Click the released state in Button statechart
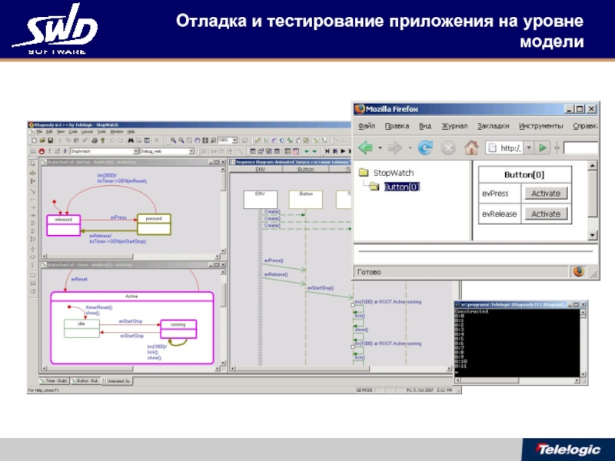 click(x=63, y=225)
